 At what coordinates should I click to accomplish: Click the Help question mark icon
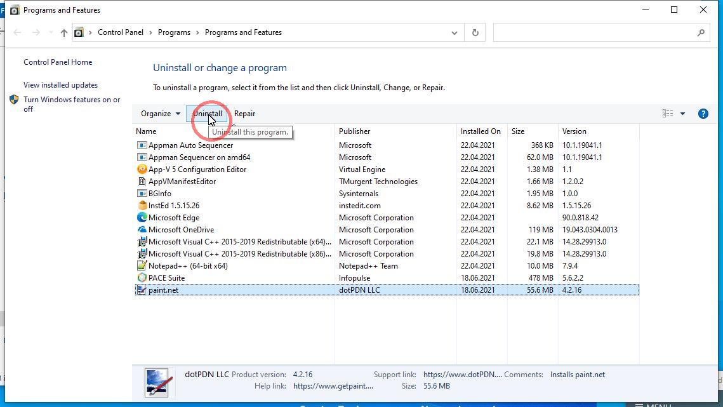point(703,114)
